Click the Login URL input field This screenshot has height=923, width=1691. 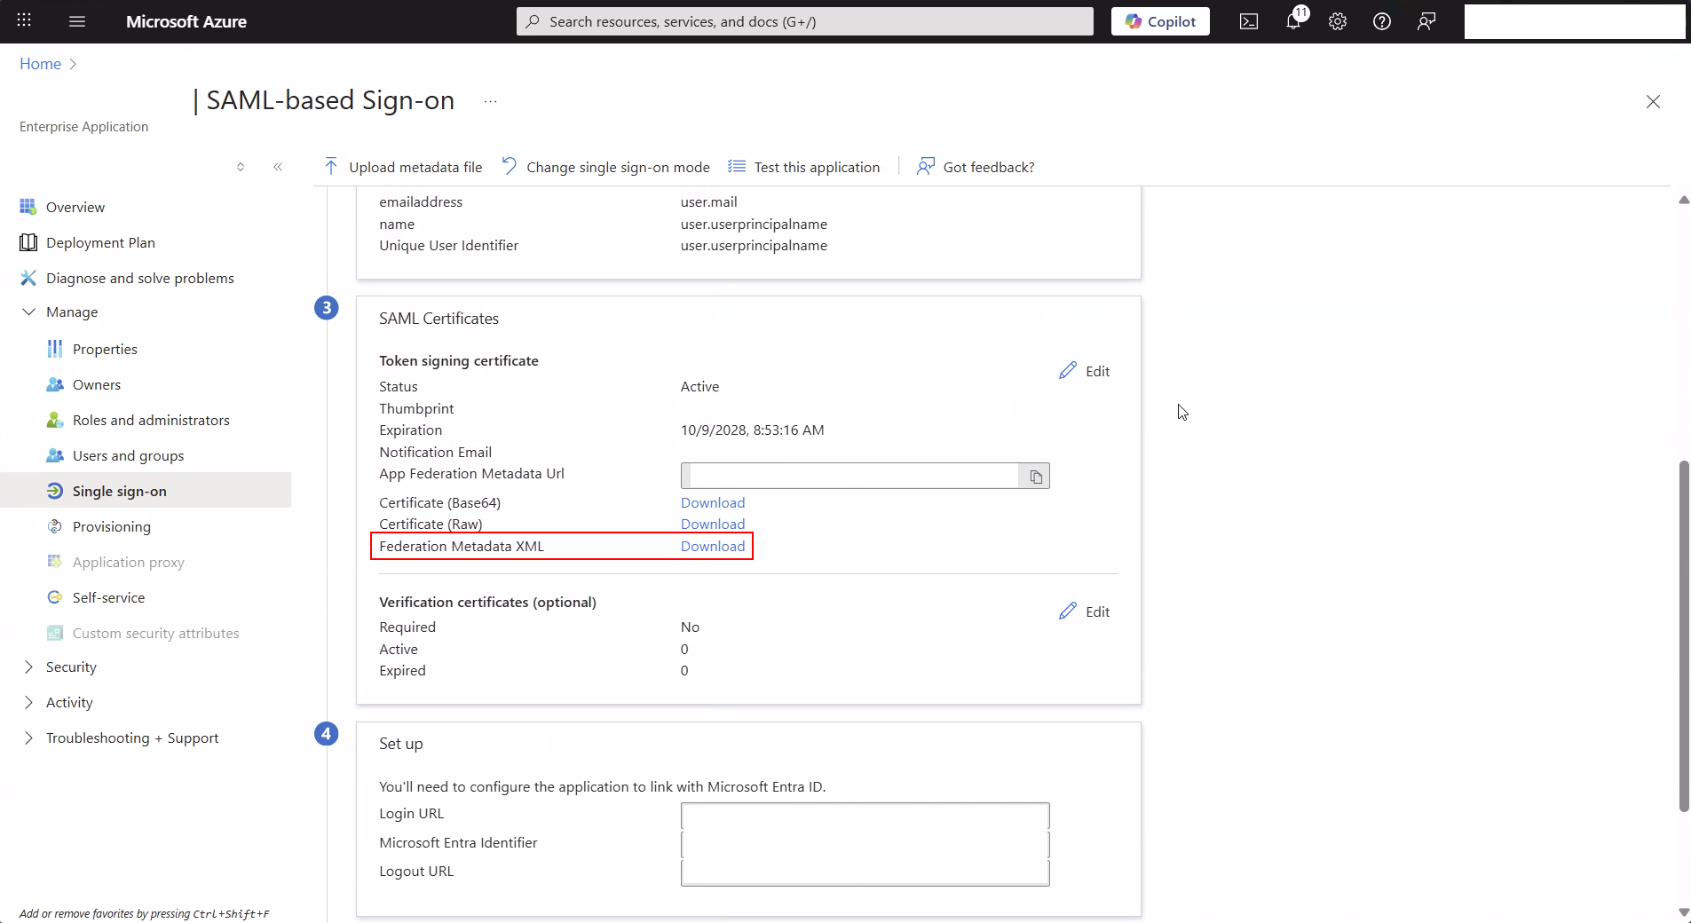click(x=864, y=816)
